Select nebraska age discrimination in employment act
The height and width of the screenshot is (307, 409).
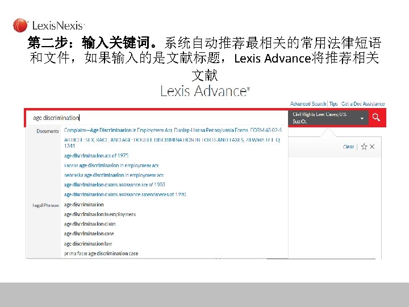[114, 175]
